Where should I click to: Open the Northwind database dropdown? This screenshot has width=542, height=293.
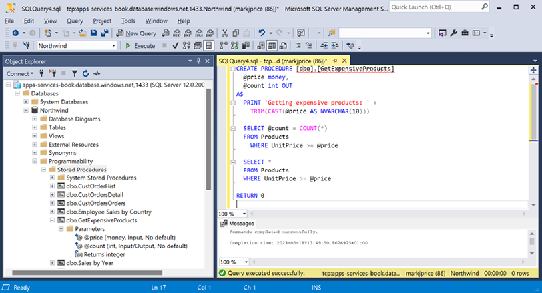(x=113, y=46)
